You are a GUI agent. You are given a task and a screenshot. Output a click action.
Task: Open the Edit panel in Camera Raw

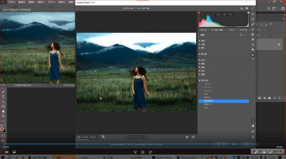click(x=253, y=14)
